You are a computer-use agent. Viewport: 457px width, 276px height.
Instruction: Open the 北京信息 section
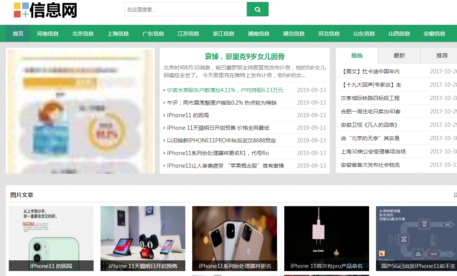[x=83, y=33]
